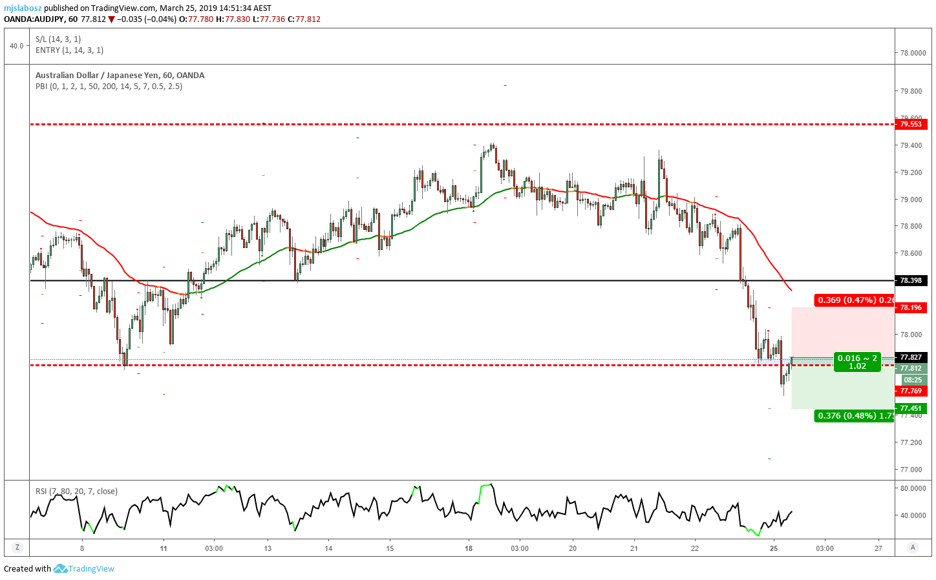Click the Z timezone button at bottom left
This screenshot has width=936, height=580.
17,547
